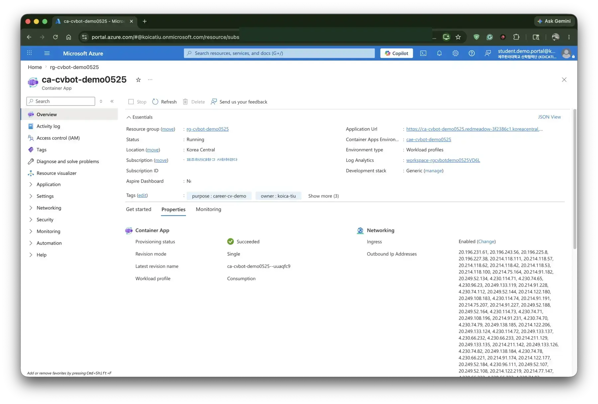Click the vertical scrollbar of the overview pane
598x404 pixels.
(x=575, y=179)
